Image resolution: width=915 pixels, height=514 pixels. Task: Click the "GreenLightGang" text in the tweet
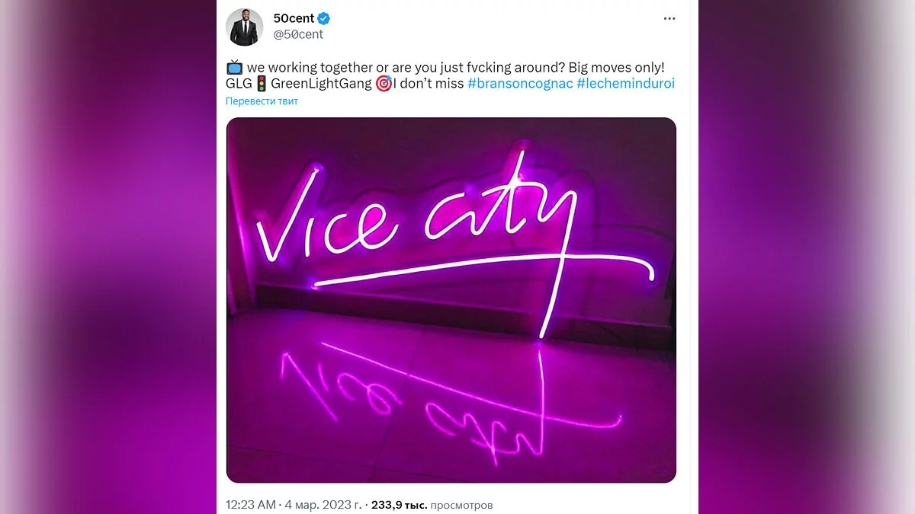click(x=321, y=84)
